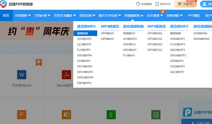Collapse the 音视频转换 menu

point(134,15)
